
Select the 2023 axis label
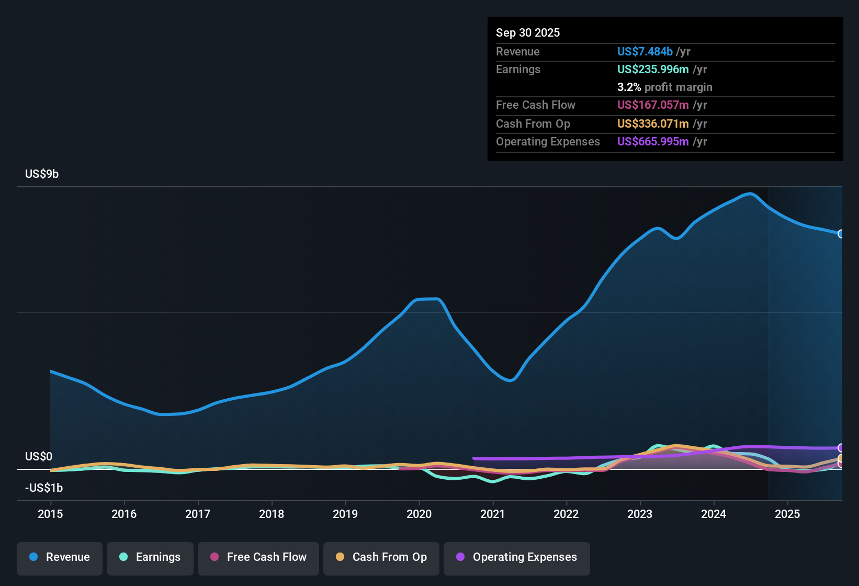[640, 514]
